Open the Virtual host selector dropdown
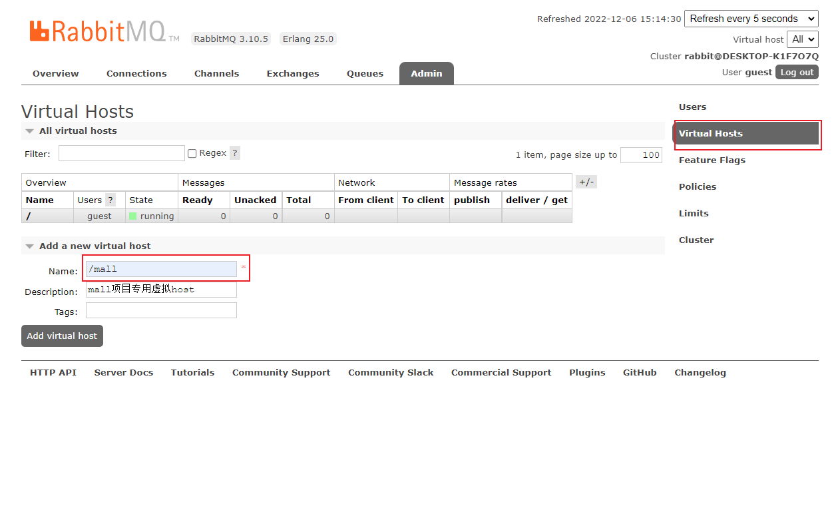The width and height of the screenshot is (840, 520). [803, 39]
